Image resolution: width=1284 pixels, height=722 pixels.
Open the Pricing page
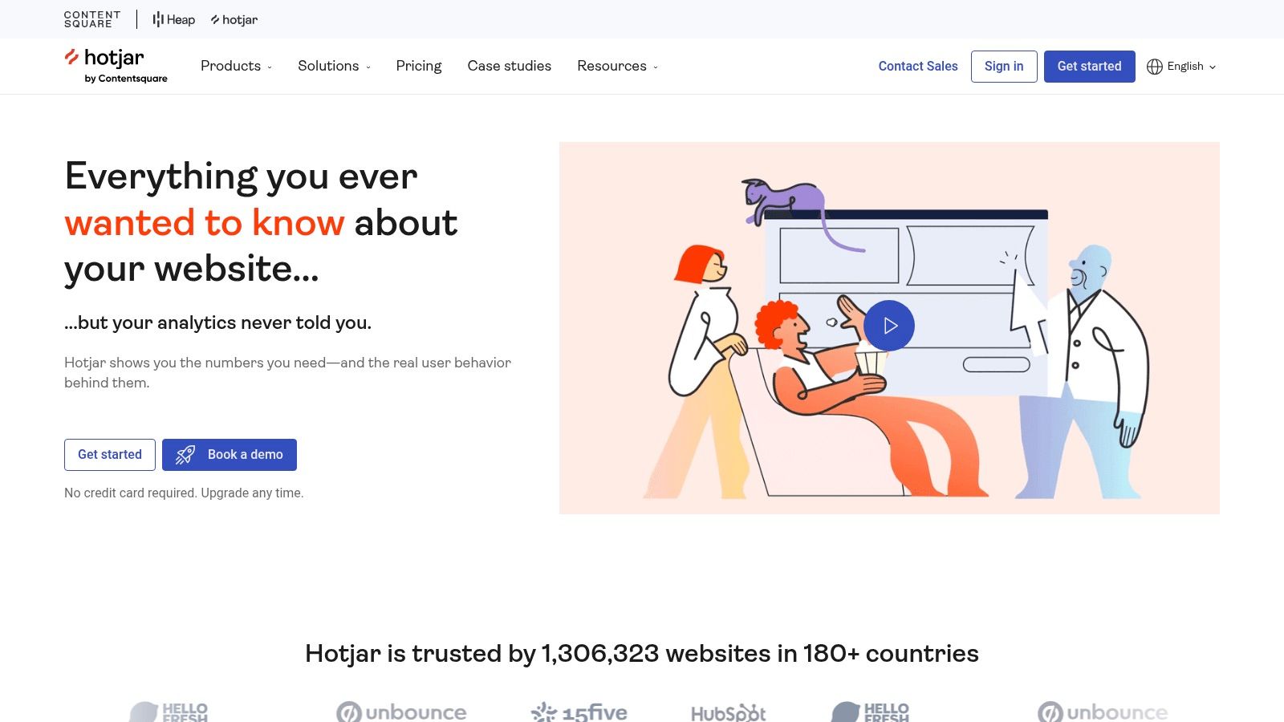click(419, 66)
